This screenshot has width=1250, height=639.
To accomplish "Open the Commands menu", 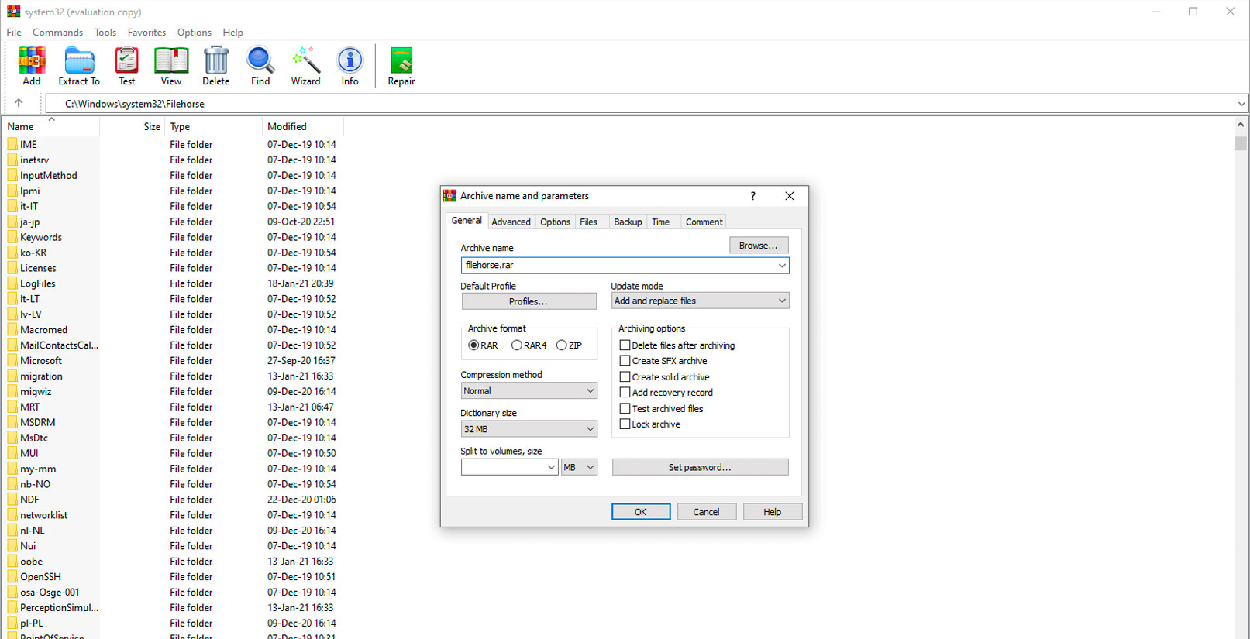I will click(x=57, y=33).
